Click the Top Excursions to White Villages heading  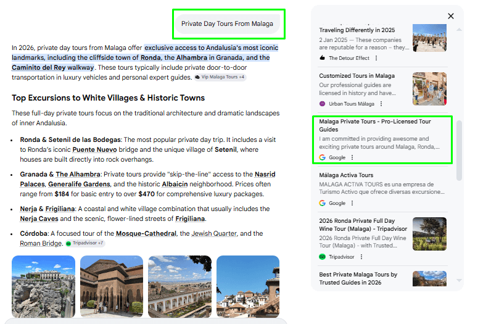pyautogui.click(x=108, y=98)
